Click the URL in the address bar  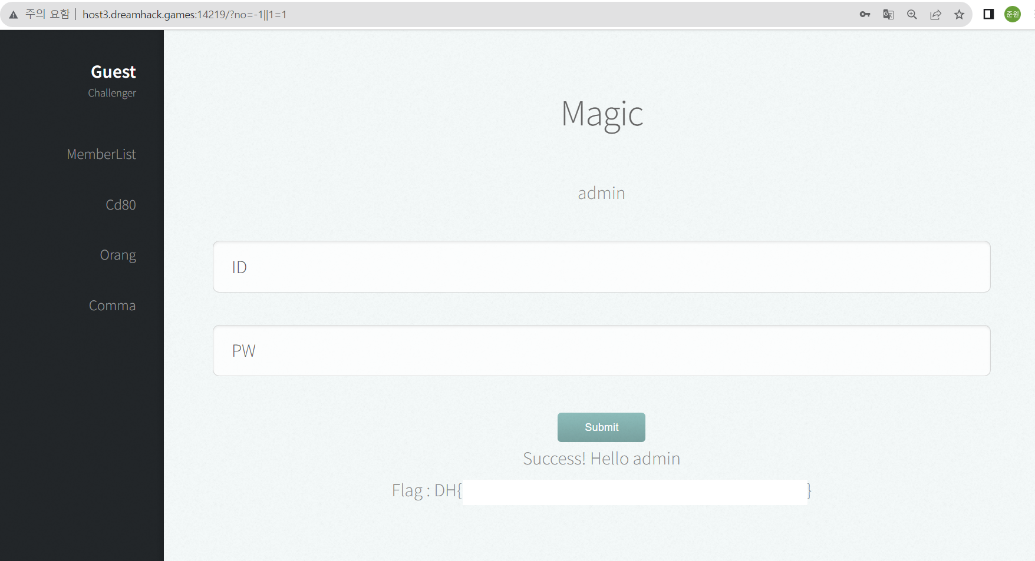tap(184, 15)
